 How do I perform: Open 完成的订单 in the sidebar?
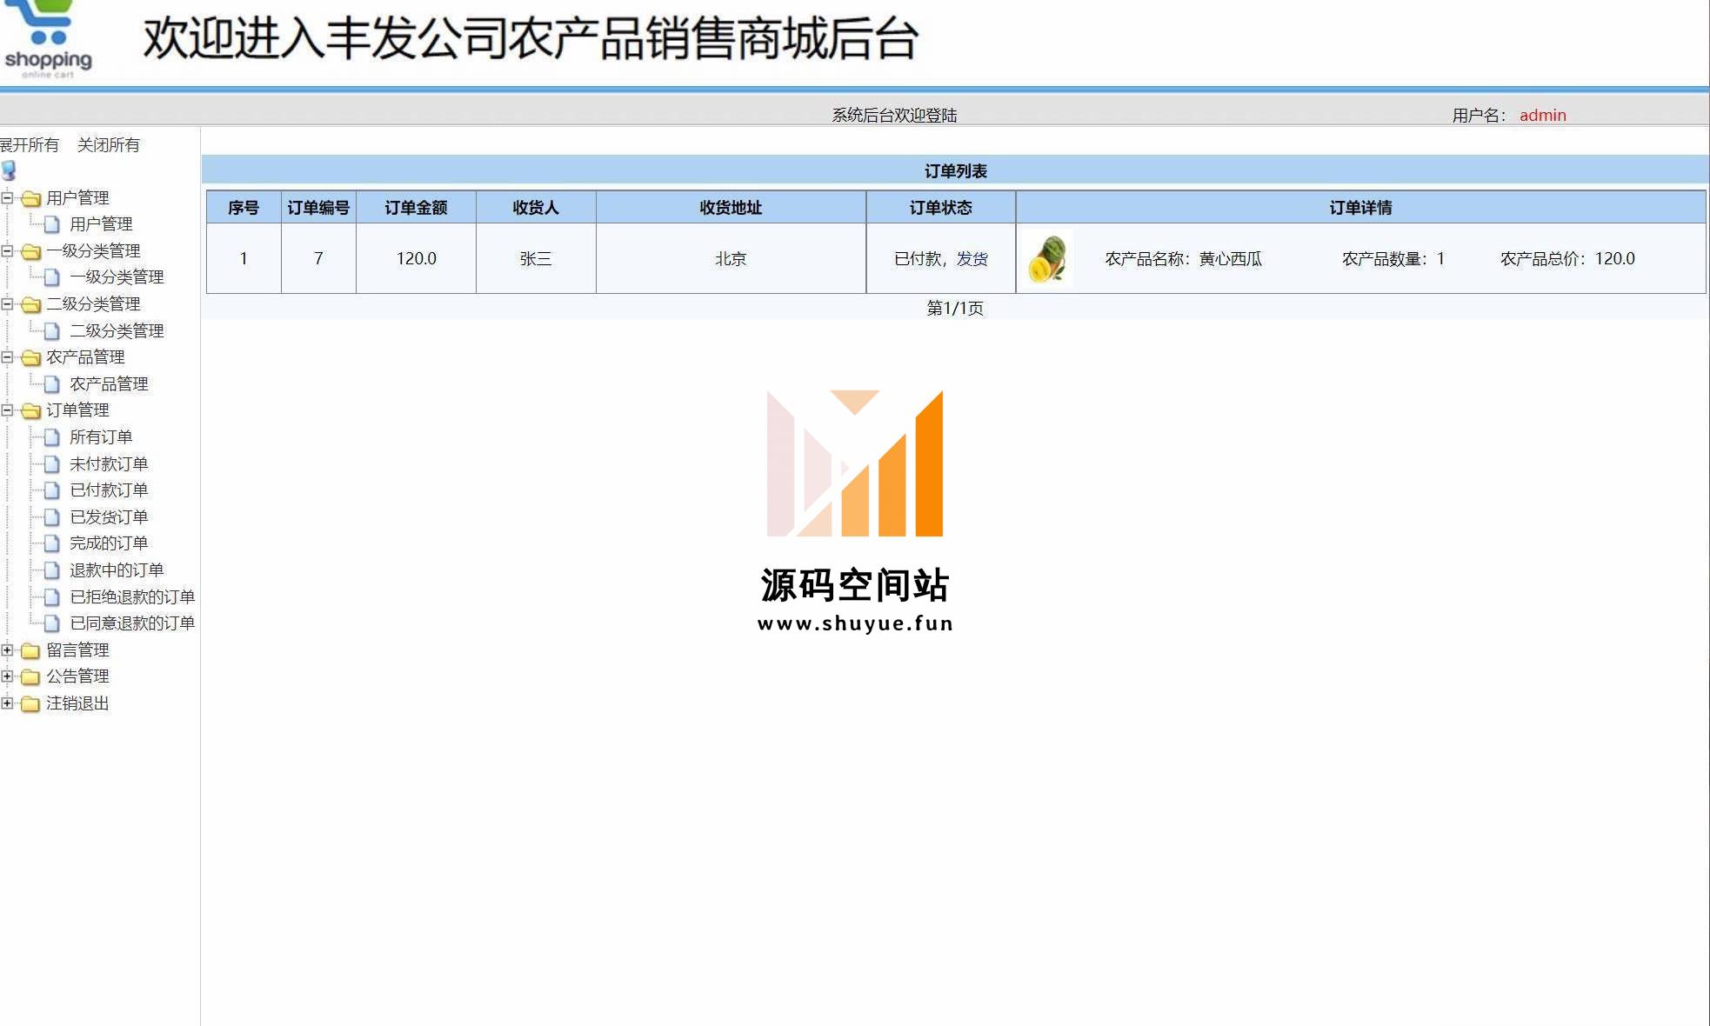point(109,543)
